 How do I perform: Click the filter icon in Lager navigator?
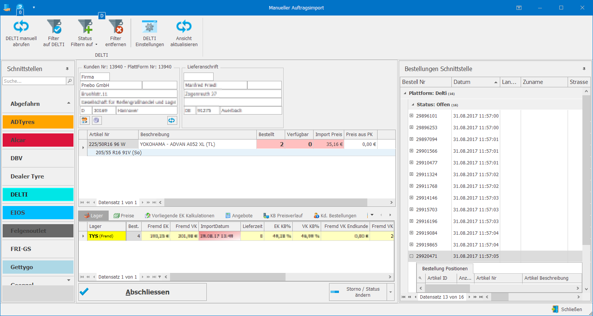pos(159,277)
